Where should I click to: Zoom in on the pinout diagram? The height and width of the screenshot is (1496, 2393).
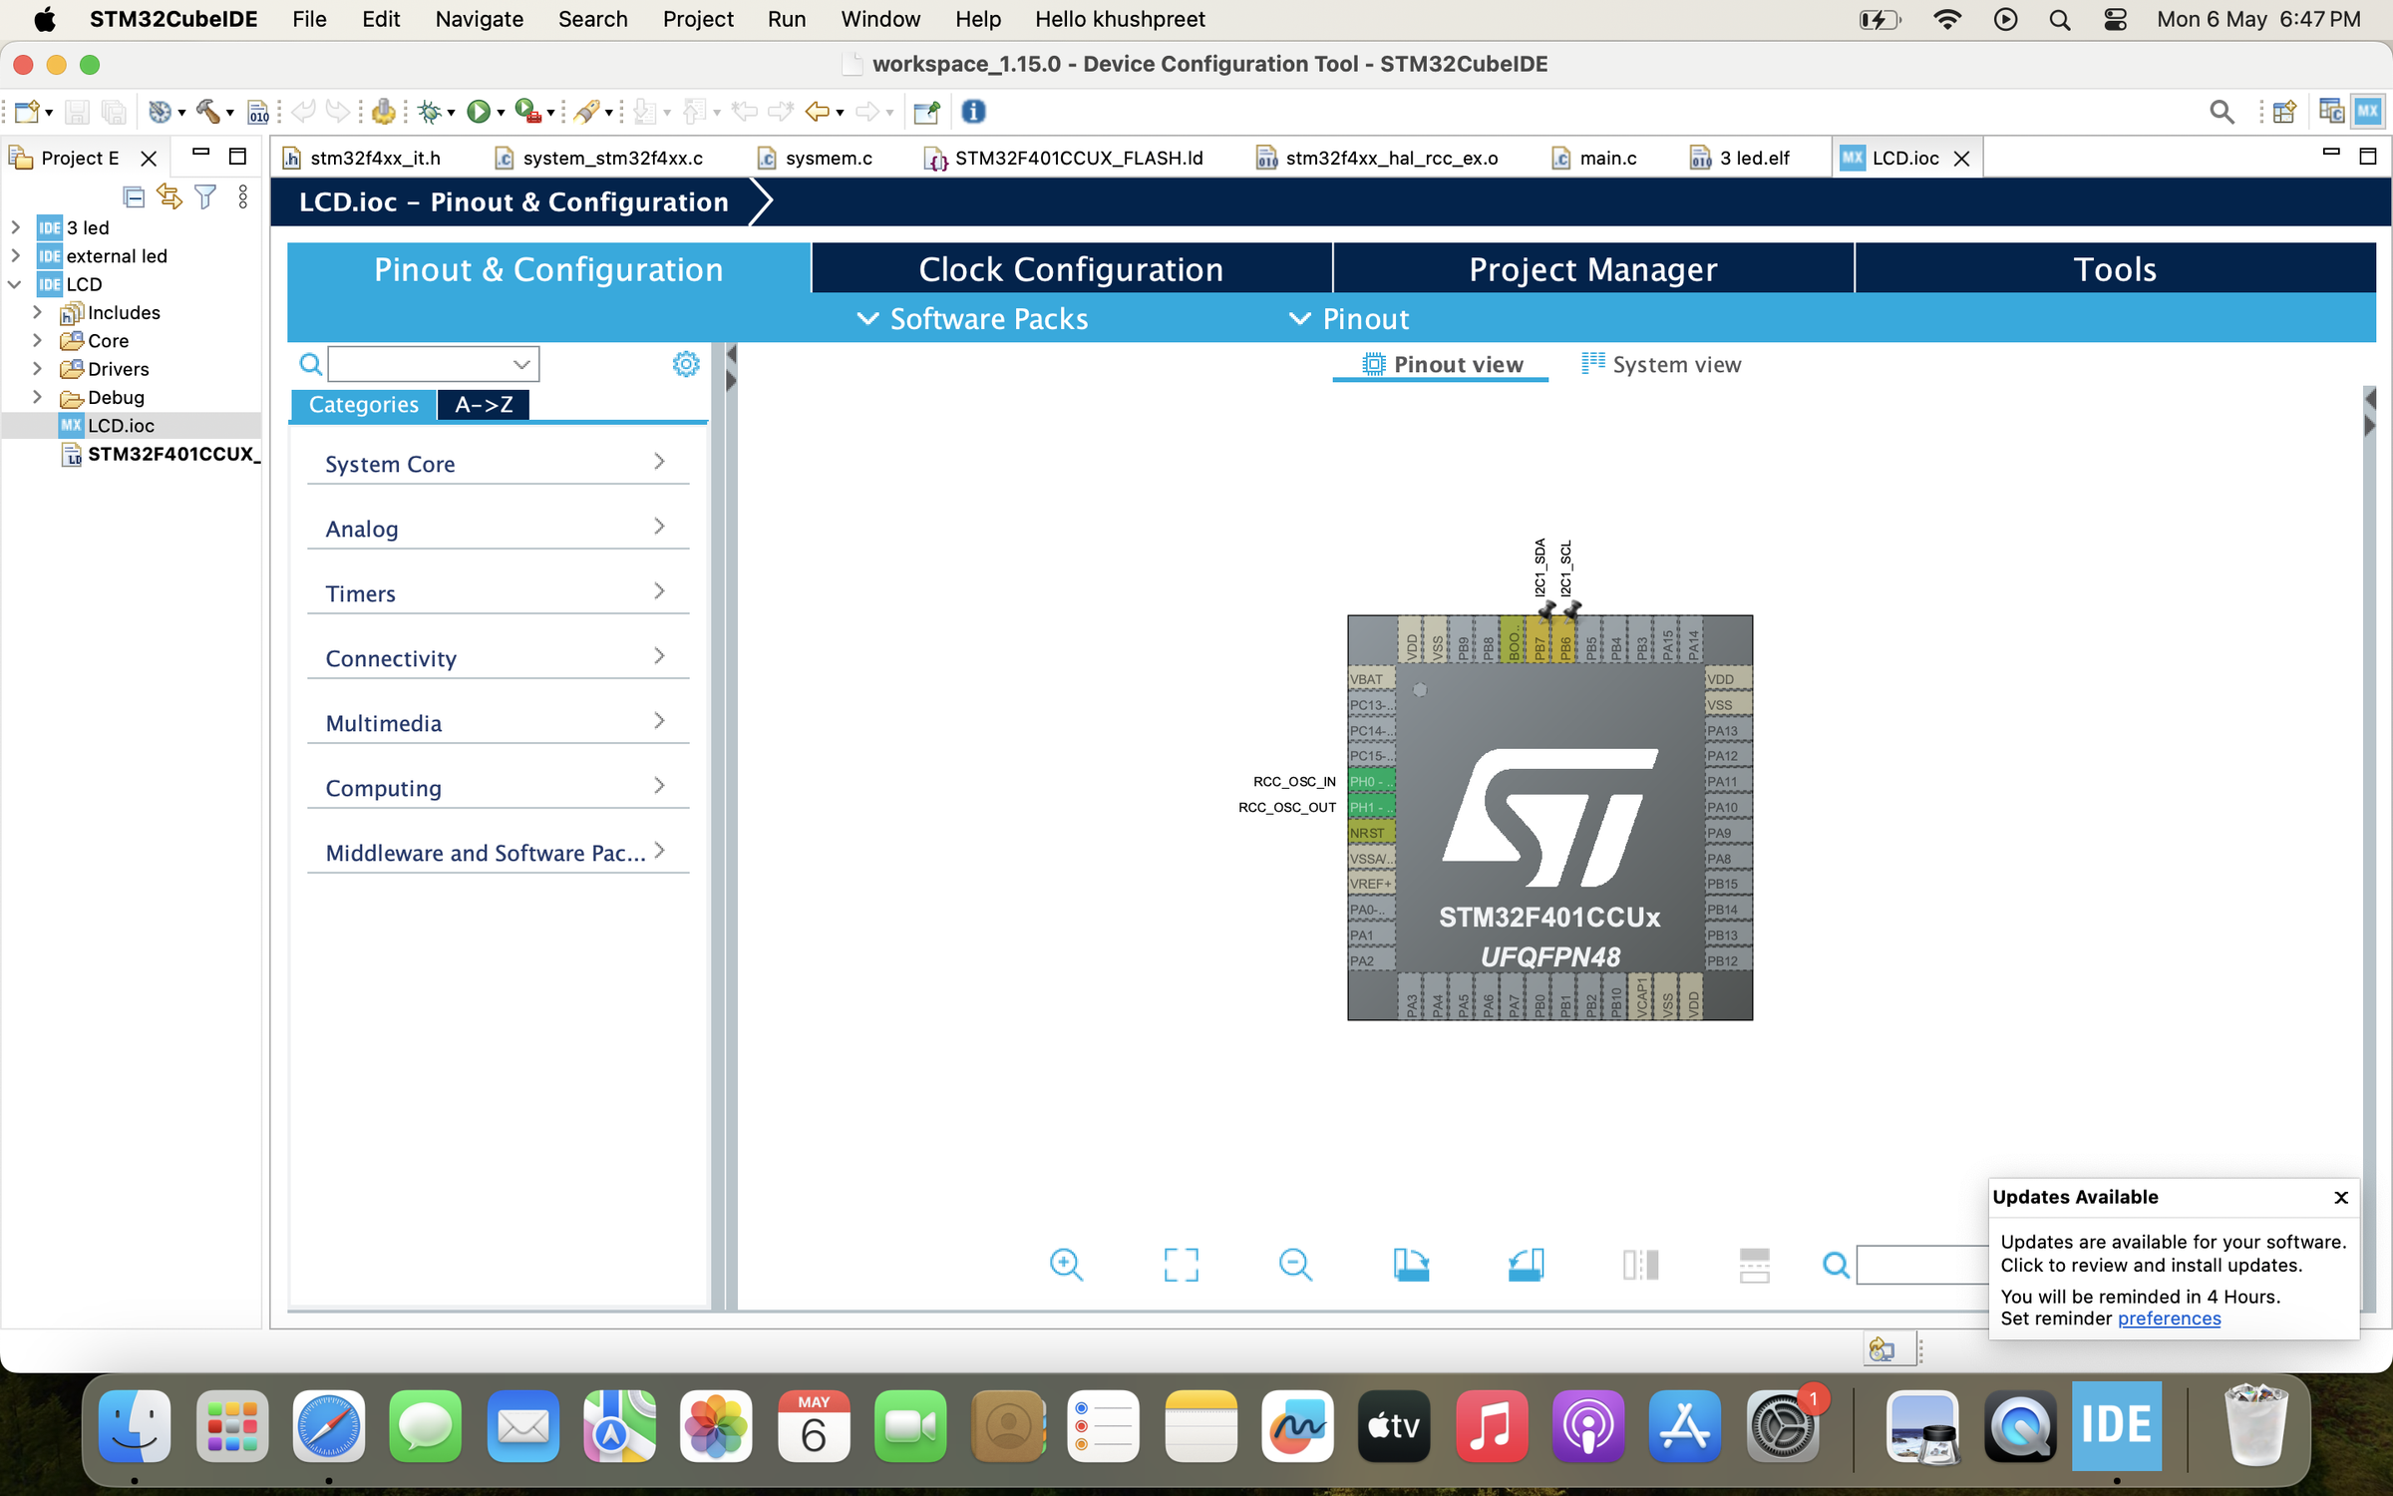pos(1066,1264)
